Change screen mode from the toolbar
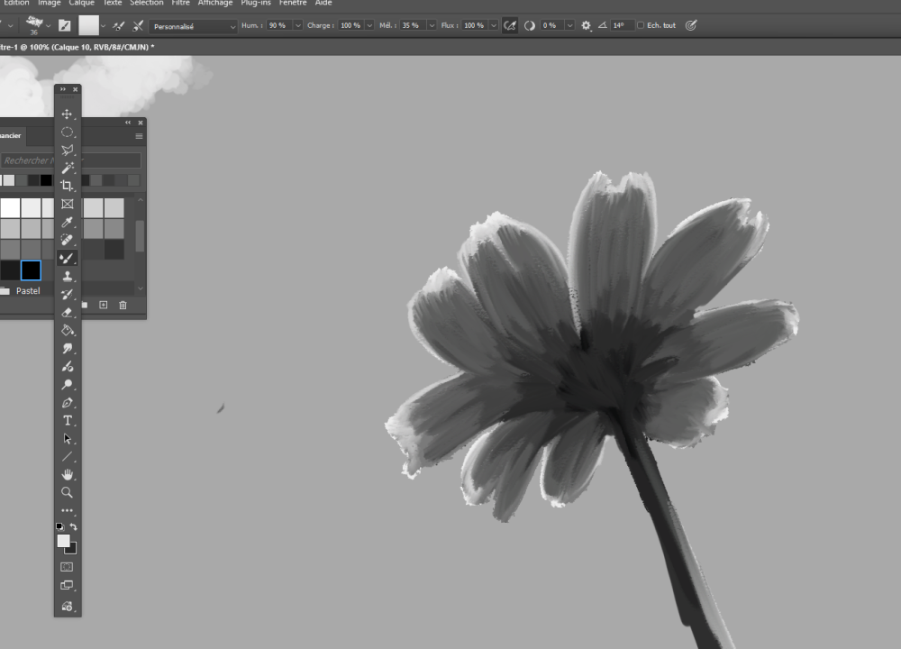The height and width of the screenshot is (649, 901). pos(68,585)
